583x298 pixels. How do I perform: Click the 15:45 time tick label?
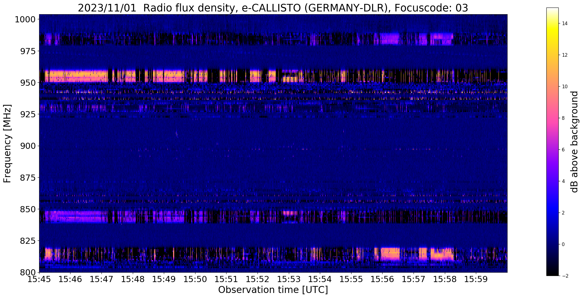(x=39, y=279)
